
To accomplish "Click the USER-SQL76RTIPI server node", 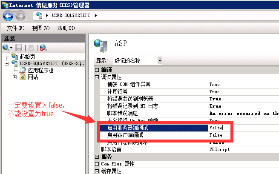I will 47,63.
